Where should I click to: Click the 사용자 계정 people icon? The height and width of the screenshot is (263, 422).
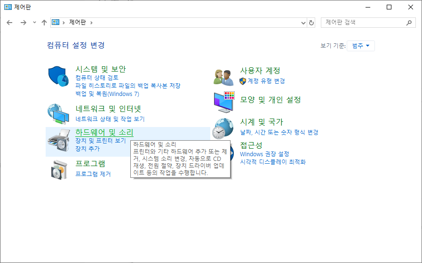tap(223, 77)
